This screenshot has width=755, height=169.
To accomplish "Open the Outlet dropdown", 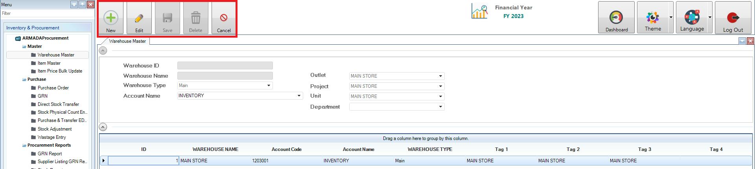I will (x=440, y=76).
